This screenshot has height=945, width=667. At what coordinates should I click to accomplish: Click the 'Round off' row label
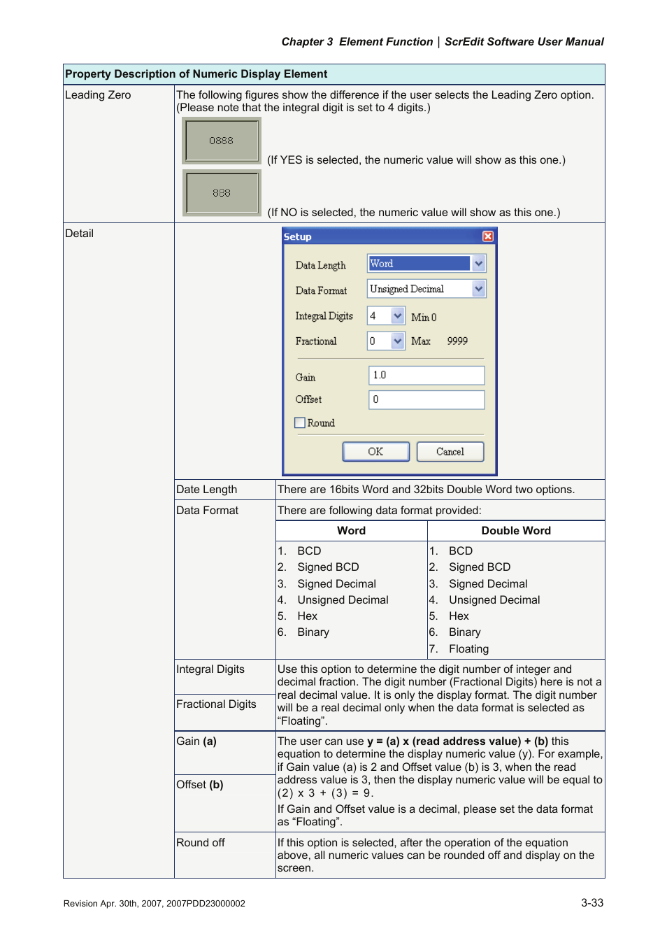point(201,843)
